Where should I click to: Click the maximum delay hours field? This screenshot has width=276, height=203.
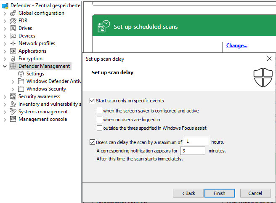pyautogui.click(x=196, y=141)
